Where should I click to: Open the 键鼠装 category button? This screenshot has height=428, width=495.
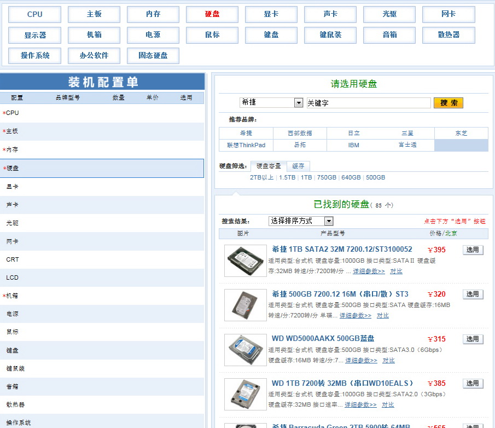[330, 35]
